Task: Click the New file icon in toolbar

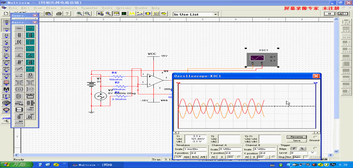Action: click(x=6, y=14)
